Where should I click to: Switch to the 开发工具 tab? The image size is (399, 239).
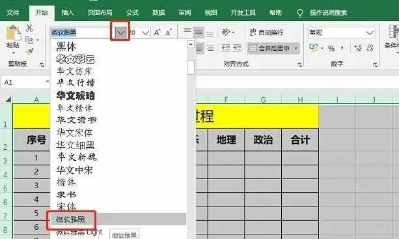click(x=243, y=12)
